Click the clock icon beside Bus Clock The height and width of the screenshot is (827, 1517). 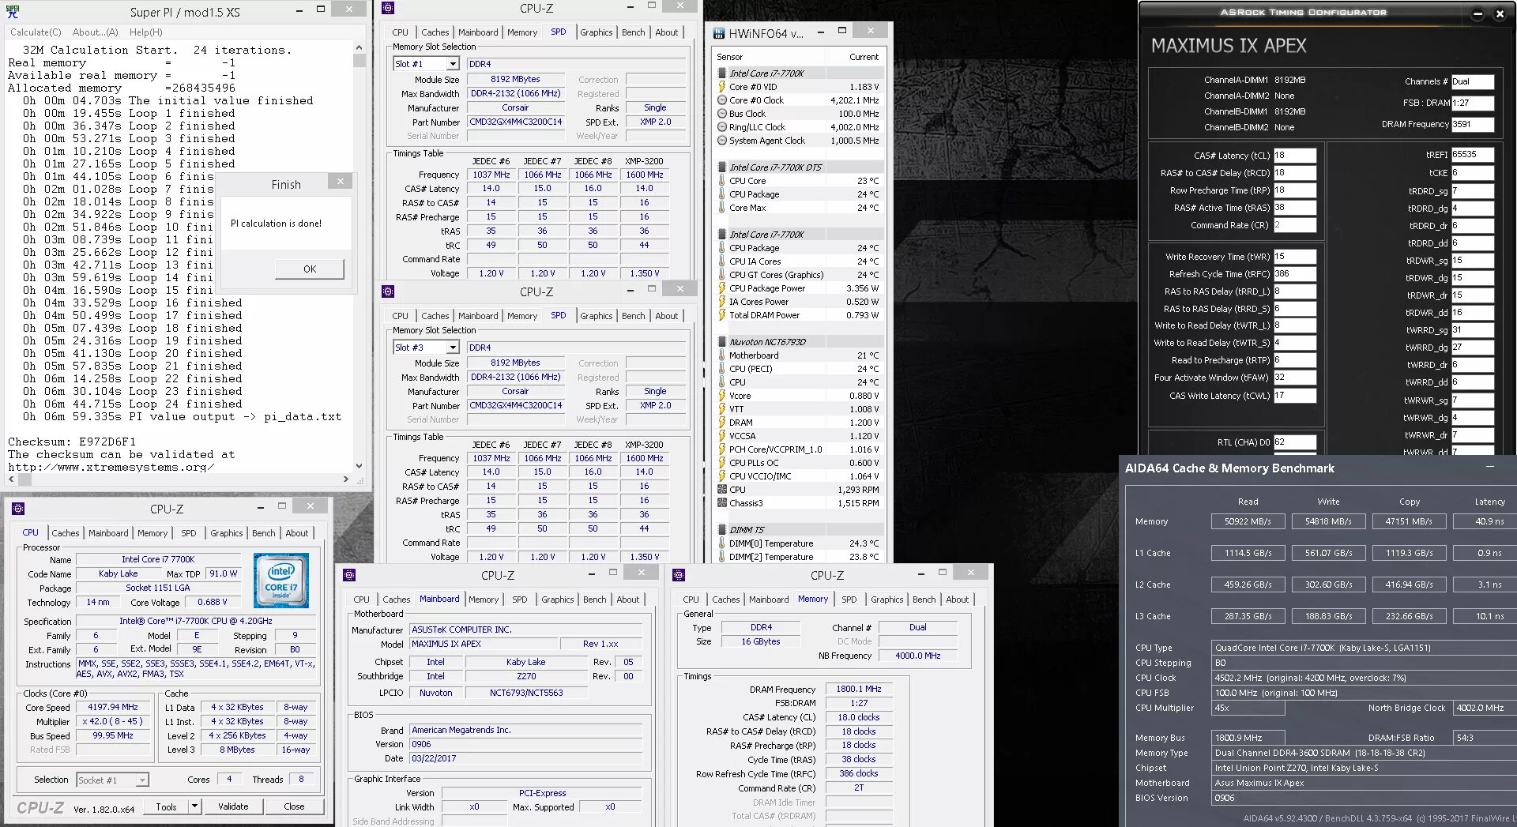coord(722,114)
